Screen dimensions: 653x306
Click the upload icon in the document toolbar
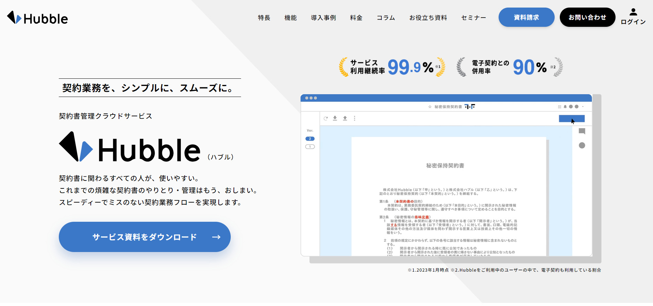pos(345,118)
